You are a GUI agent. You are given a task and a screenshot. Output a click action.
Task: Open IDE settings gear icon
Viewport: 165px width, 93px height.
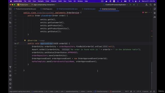click(155, 5)
